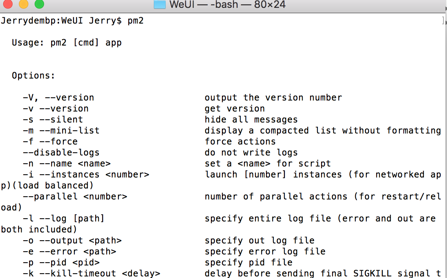Click the "force actions" description

click(240, 142)
